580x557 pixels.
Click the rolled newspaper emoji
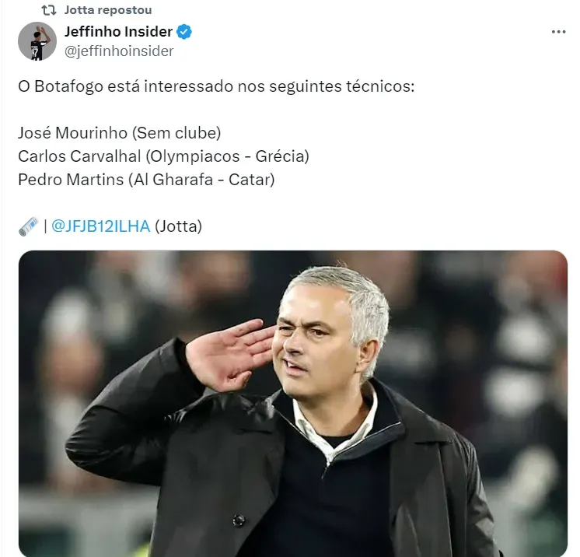(29, 226)
